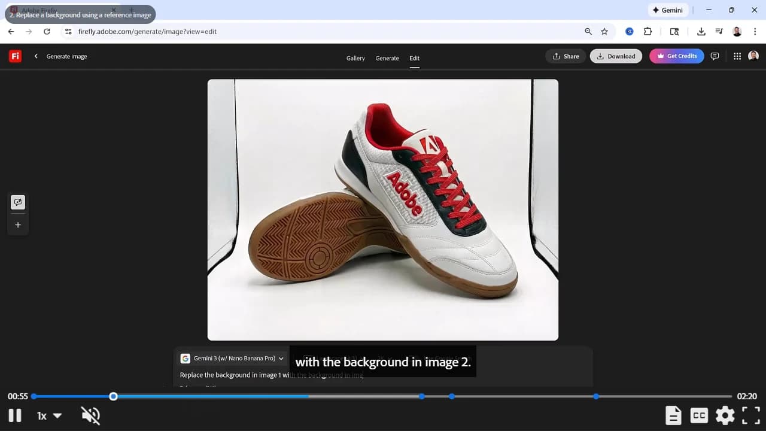Go back using the Generate image chevron
766x431 pixels.
tap(36, 56)
